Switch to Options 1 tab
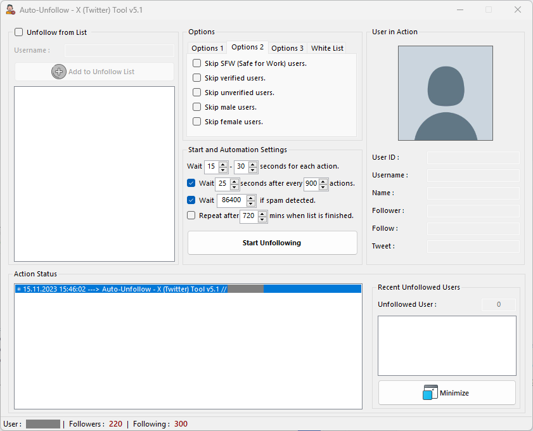Viewport: 533px width, 431px height. 207,48
